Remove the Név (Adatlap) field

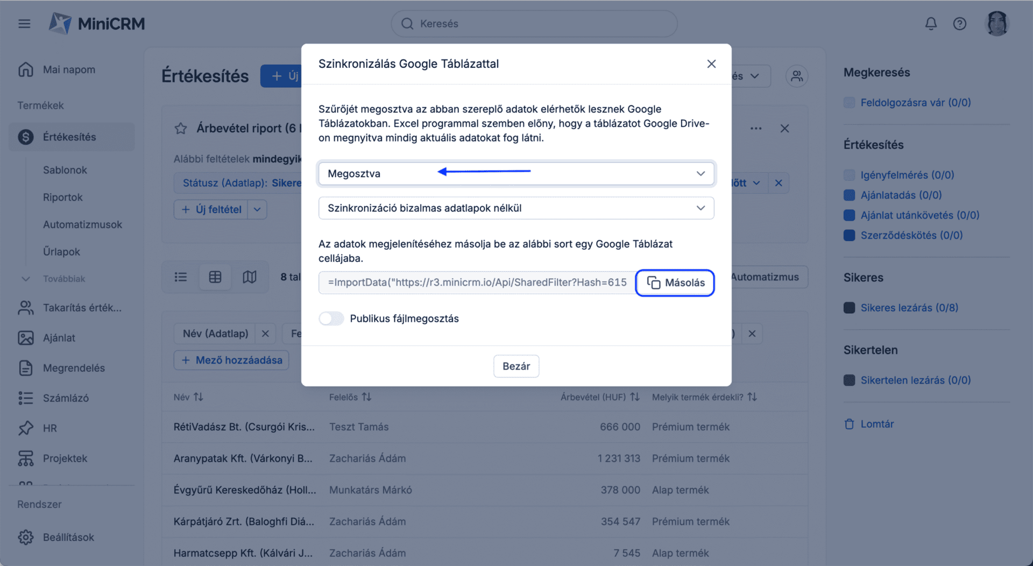coord(265,334)
